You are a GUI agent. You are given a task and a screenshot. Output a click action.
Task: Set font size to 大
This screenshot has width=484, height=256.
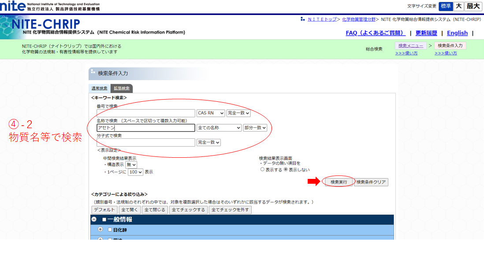click(459, 6)
